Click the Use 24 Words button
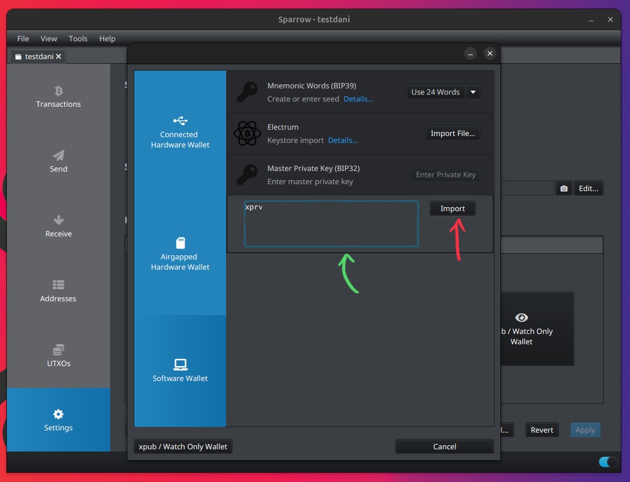Screen dimensions: 630x482 [x=435, y=92]
